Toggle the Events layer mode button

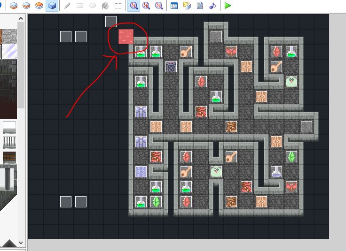click(x=52, y=6)
